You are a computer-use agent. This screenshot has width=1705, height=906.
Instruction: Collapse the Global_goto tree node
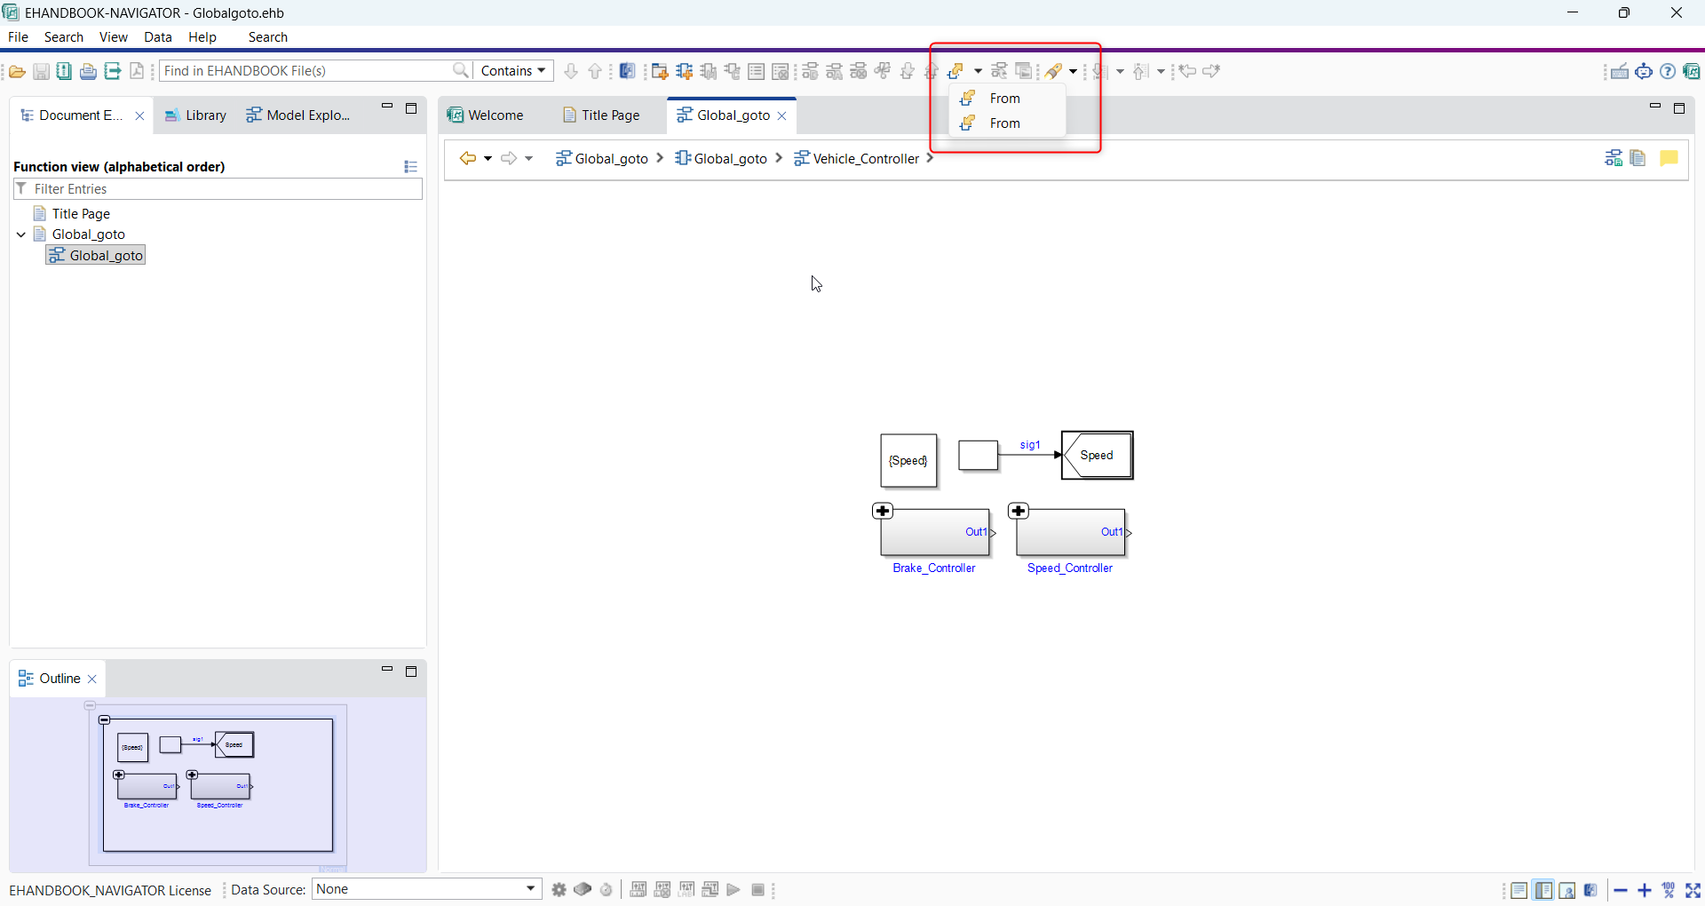point(21,234)
